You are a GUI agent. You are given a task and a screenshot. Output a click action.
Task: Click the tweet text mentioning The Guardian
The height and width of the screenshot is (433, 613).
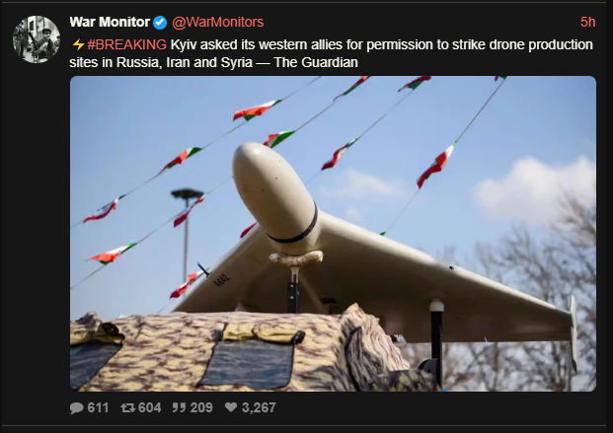tap(331, 53)
